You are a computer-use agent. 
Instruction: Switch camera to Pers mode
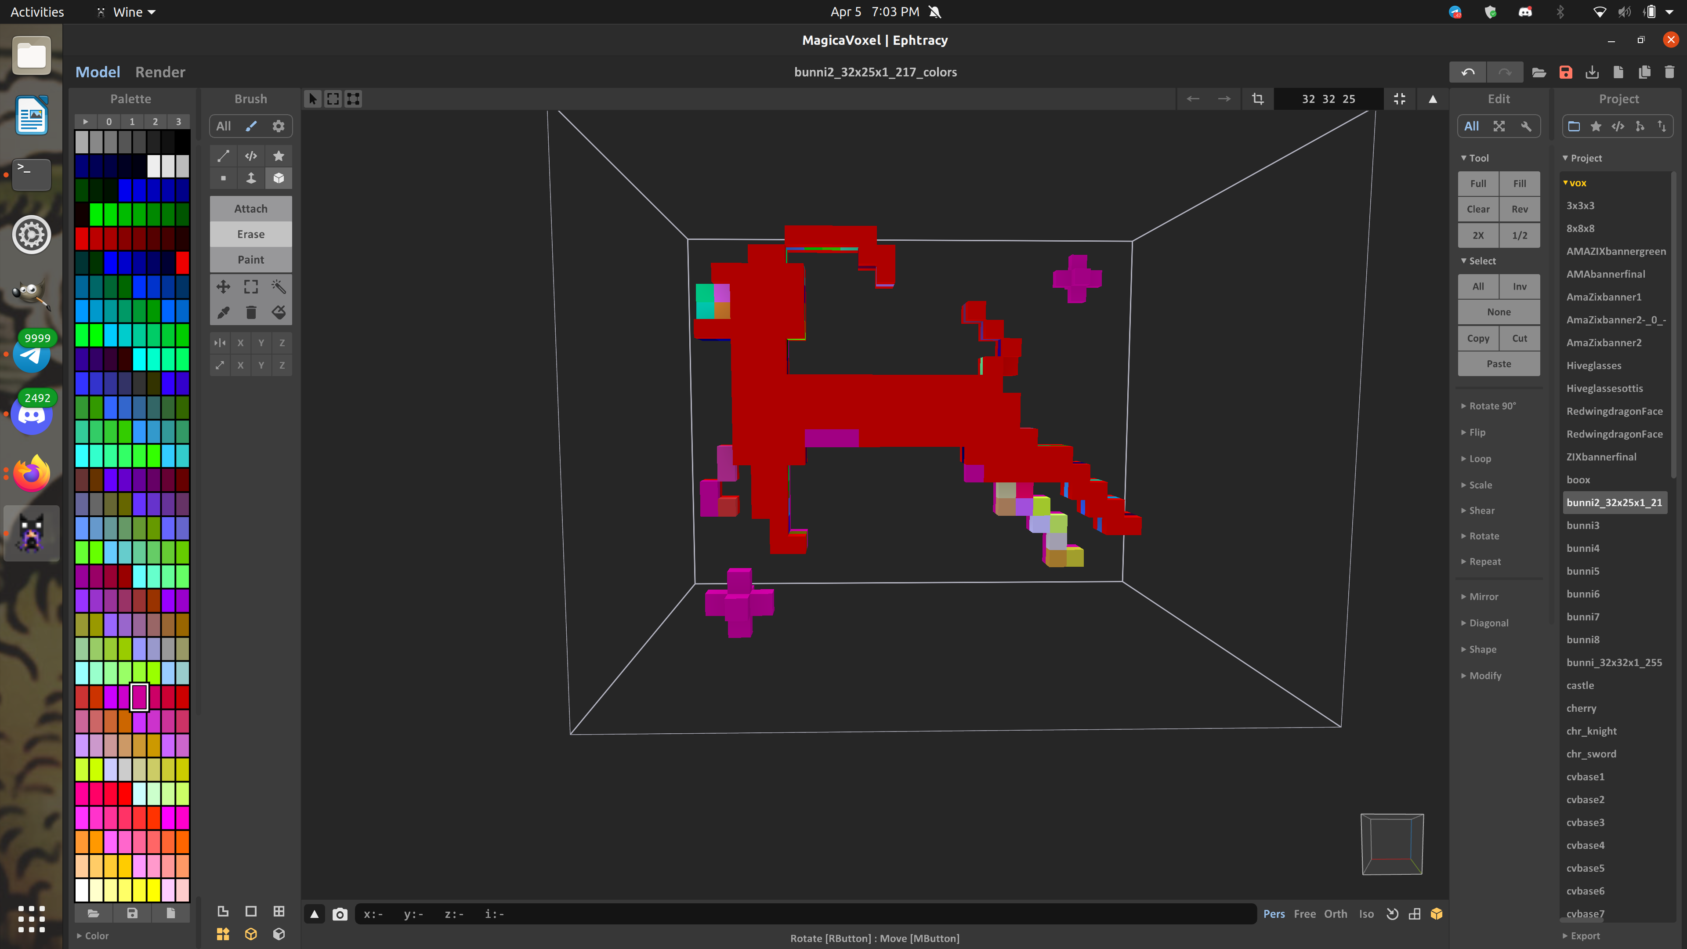click(x=1274, y=914)
